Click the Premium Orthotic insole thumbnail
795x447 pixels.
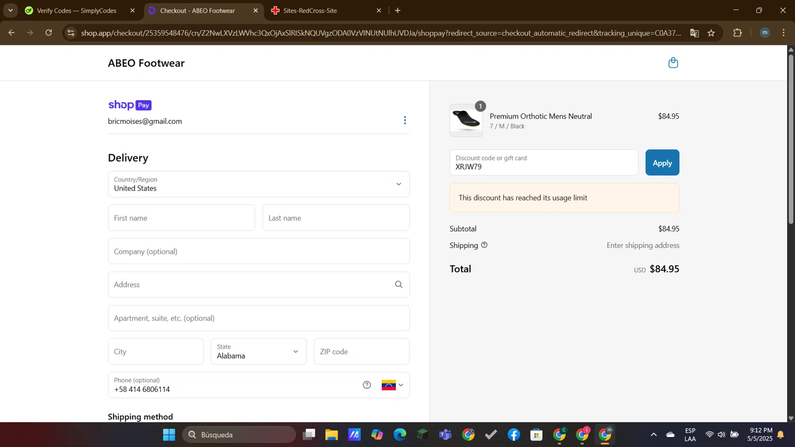pos(466,120)
